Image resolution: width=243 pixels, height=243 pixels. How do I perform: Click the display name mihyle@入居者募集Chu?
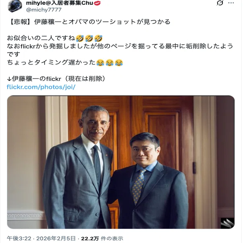point(60,3)
